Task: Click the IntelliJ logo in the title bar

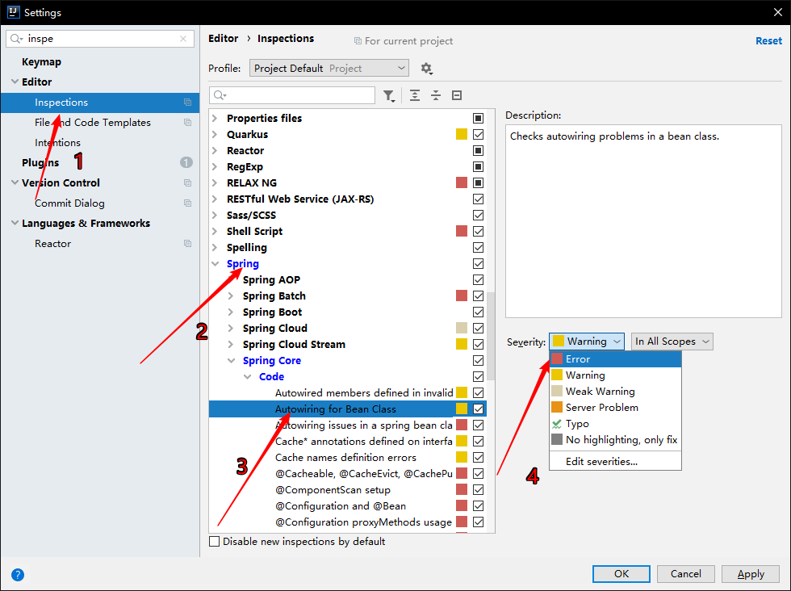Action: pyautogui.click(x=13, y=12)
